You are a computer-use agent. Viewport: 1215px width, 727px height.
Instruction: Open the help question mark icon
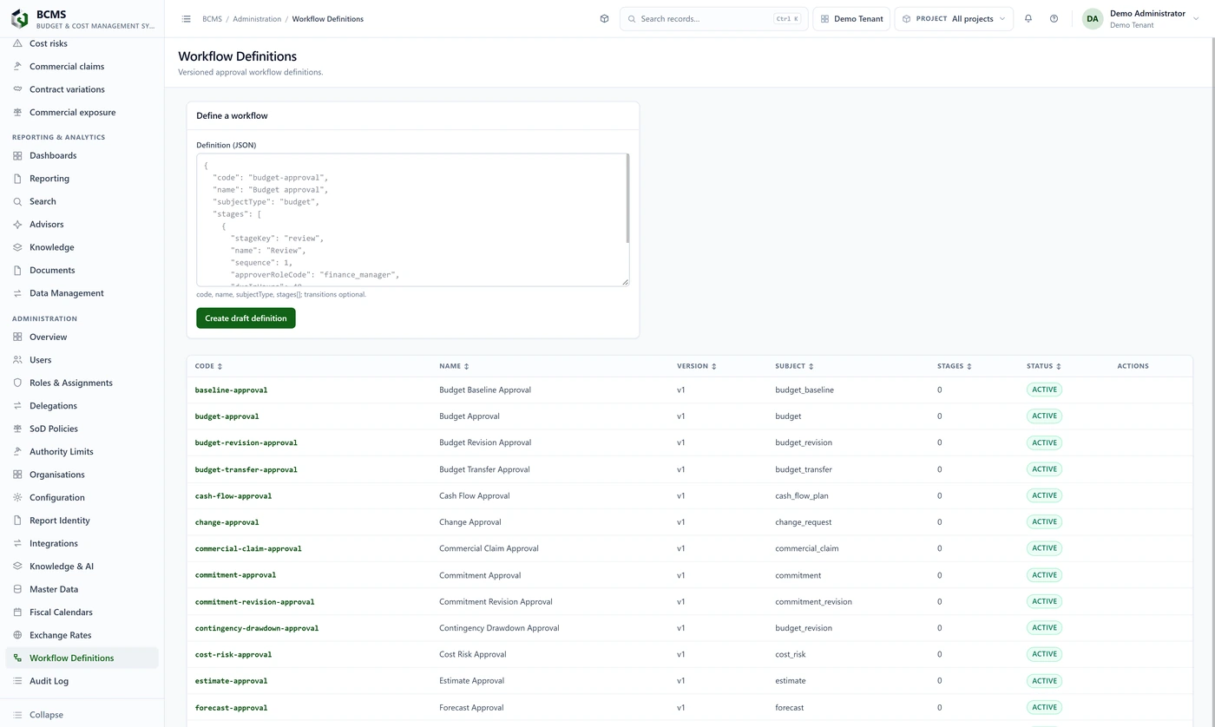tap(1054, 18)
